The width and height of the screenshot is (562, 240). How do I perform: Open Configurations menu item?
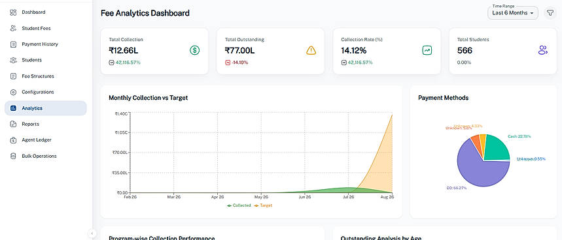46,92
